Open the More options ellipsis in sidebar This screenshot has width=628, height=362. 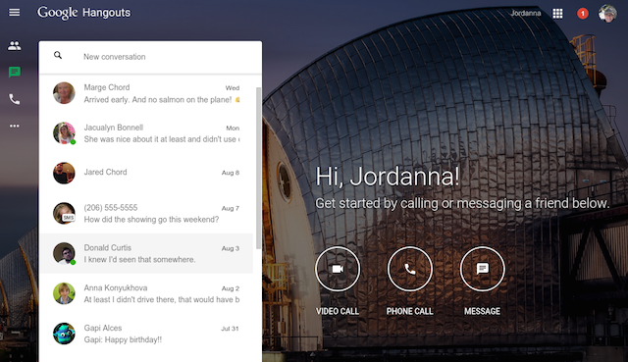click(15, 126)
